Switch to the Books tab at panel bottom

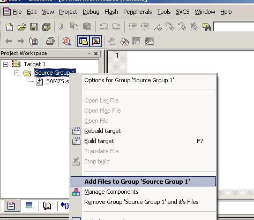(x=47, y=206)
